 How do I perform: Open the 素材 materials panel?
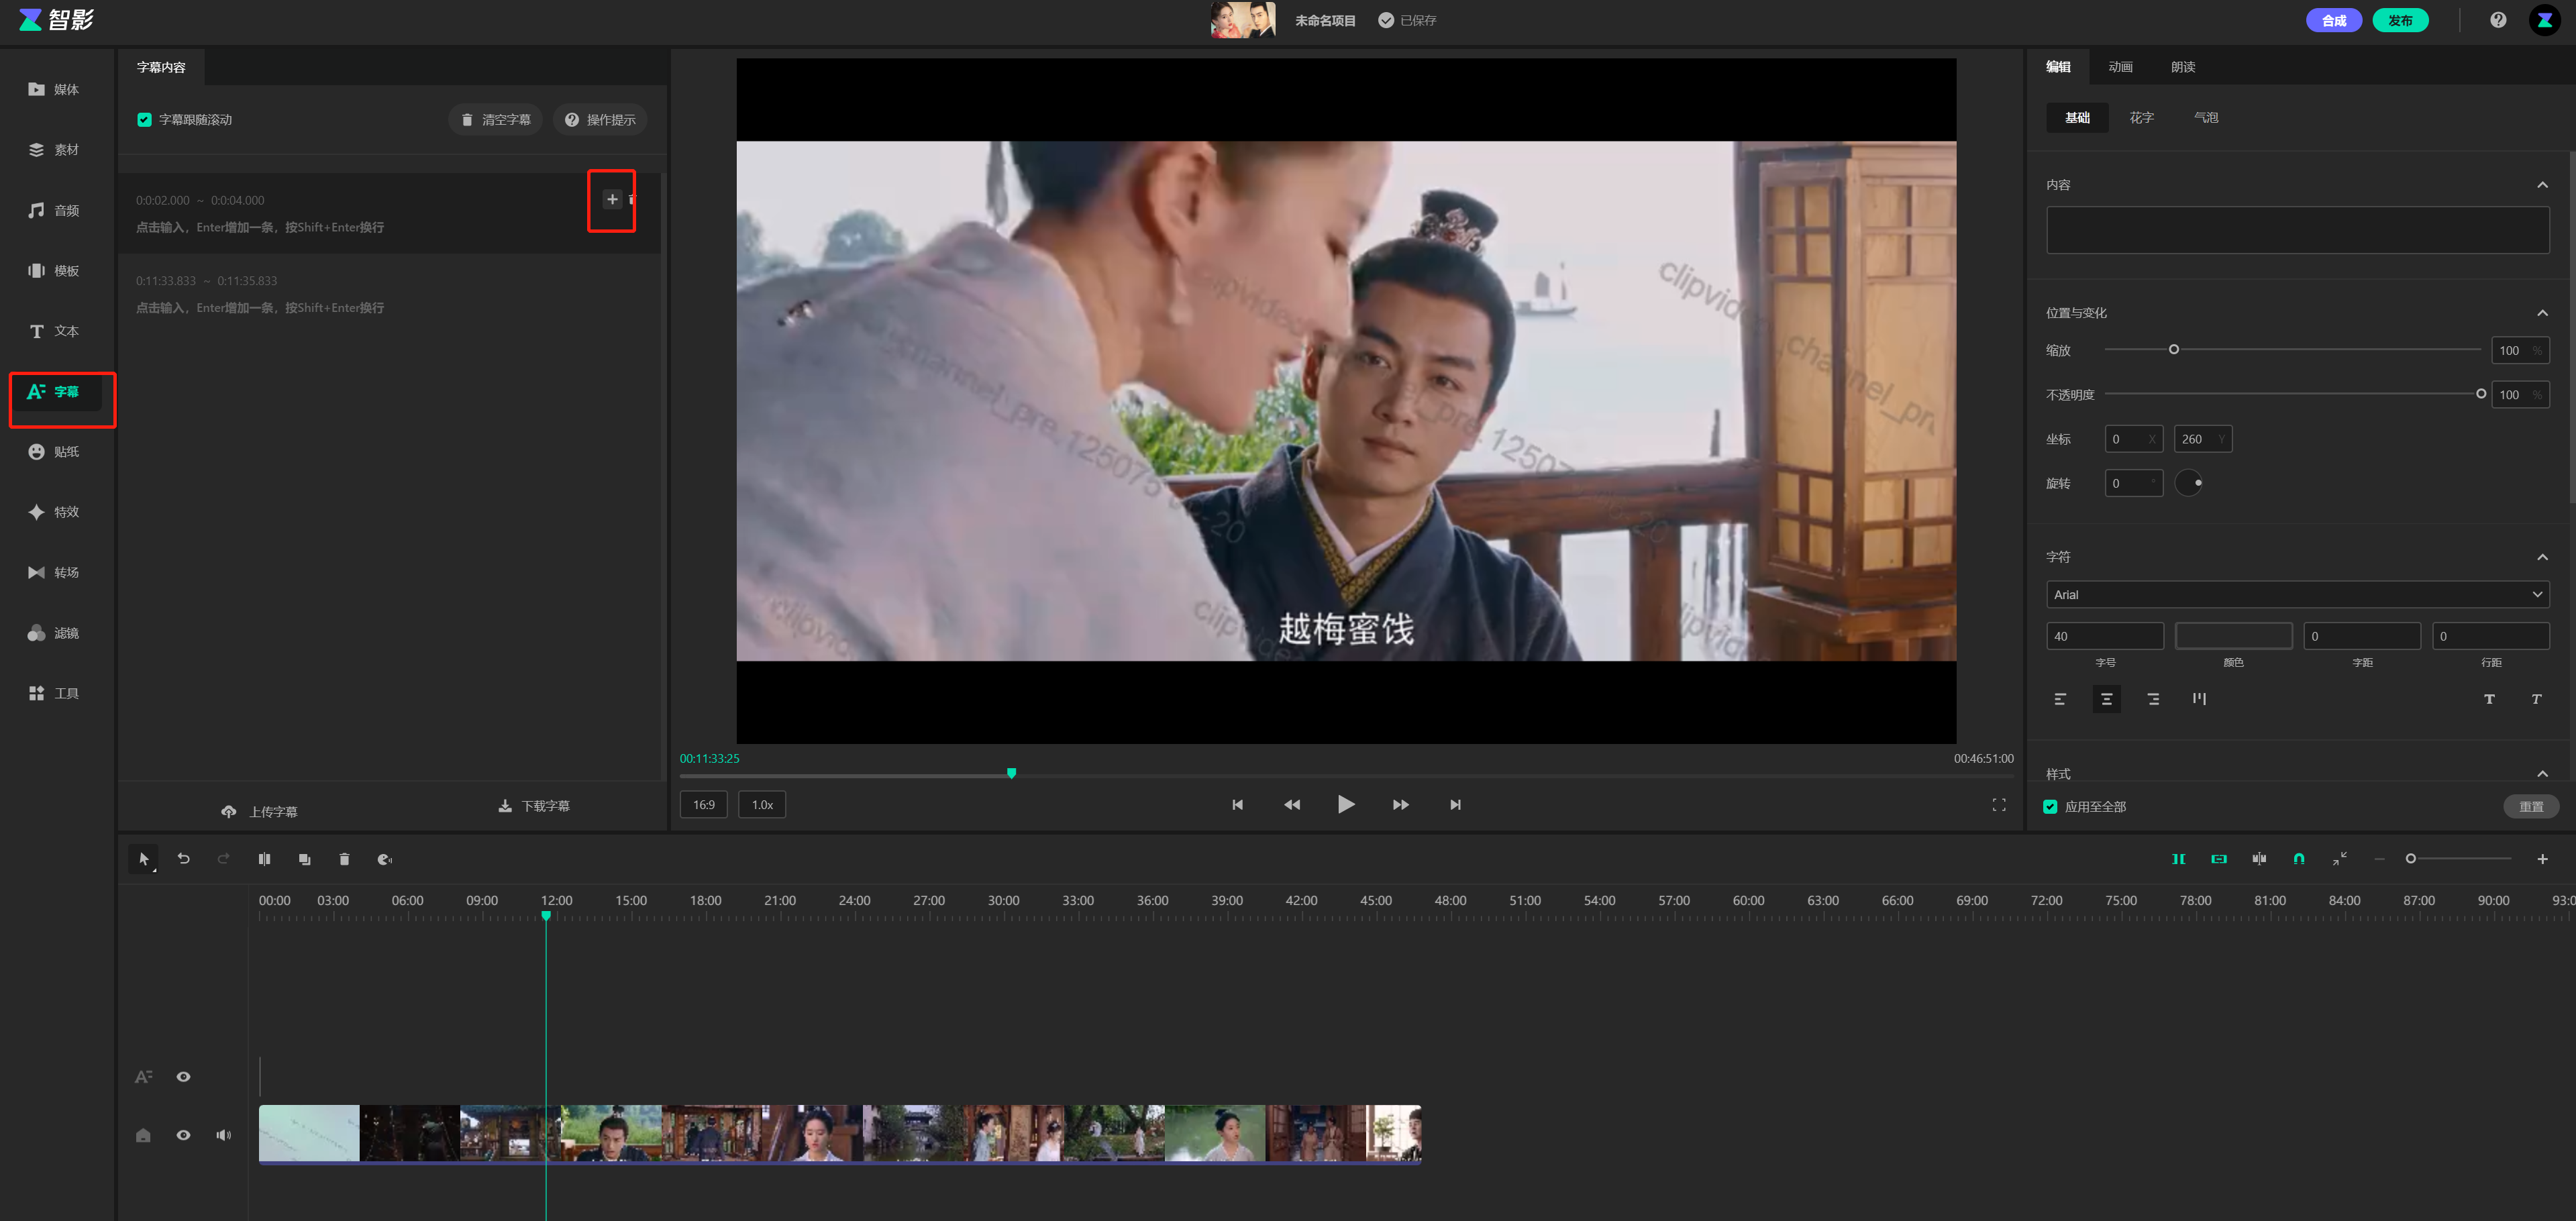click(x=54, y=149)
